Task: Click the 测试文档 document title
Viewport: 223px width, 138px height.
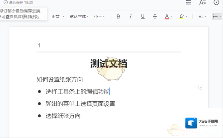Action: tap(109, 64)
